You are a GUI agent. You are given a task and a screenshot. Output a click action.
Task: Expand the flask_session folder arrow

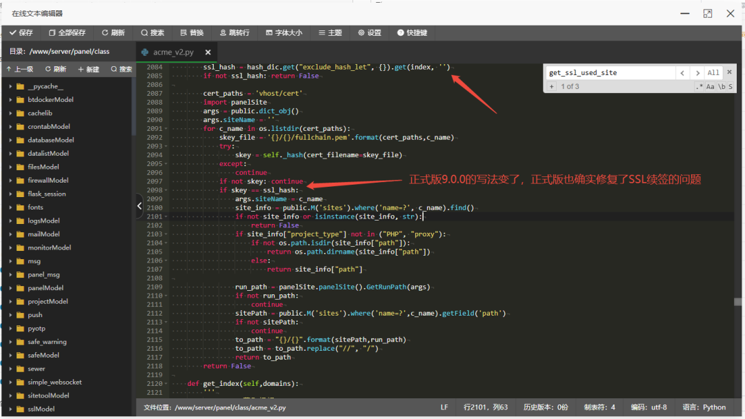click(x=10, y=194)
